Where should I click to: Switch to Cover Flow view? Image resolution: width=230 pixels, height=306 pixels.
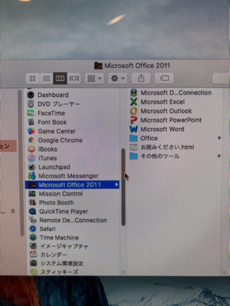click(74, 78)
